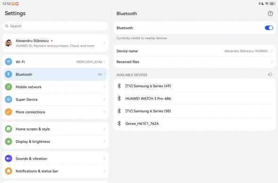Open the Bluetooth help icon
Image resolution: width=278 pixels, height=183 pixels.
(270, 14)
